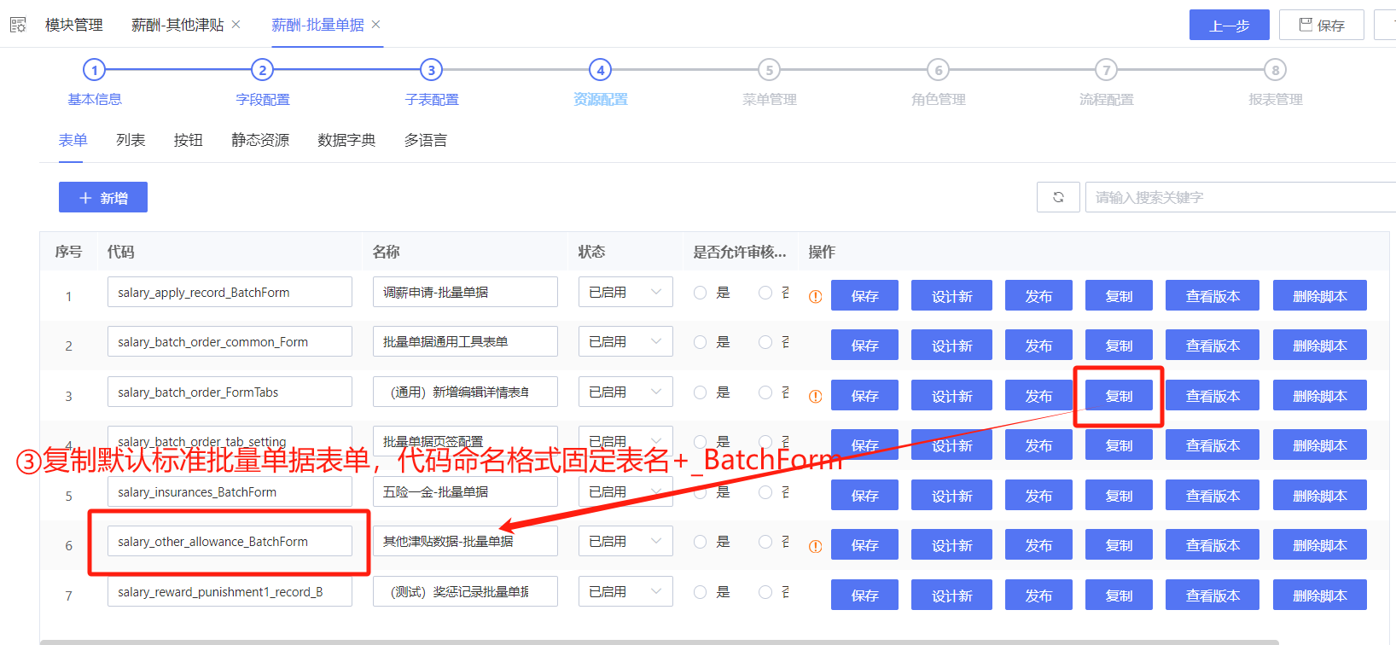Image resolution: width=1396 pixels, height=645 pixels.
Task: Click the module management icon at top-left
Action: tap(18, 25)
